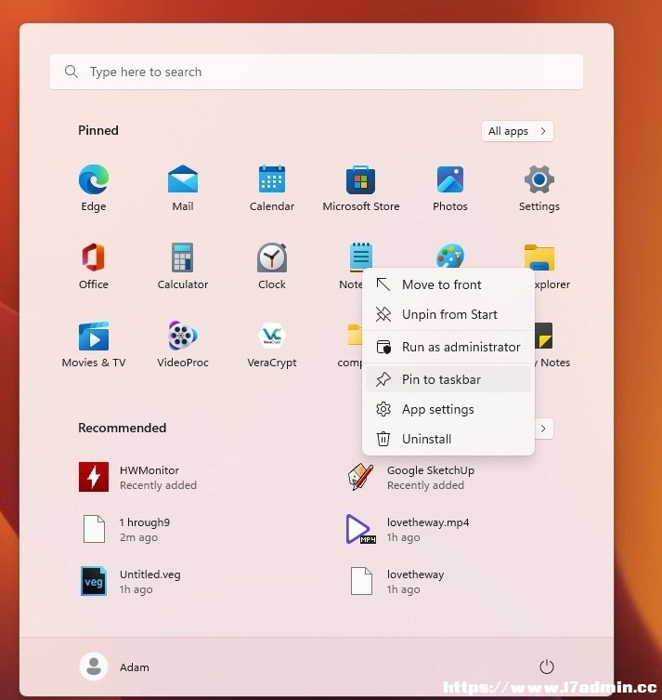662x700 pixels.
Task: Open the Sticky Notes pinned app
Action: (x=545, y=336)
